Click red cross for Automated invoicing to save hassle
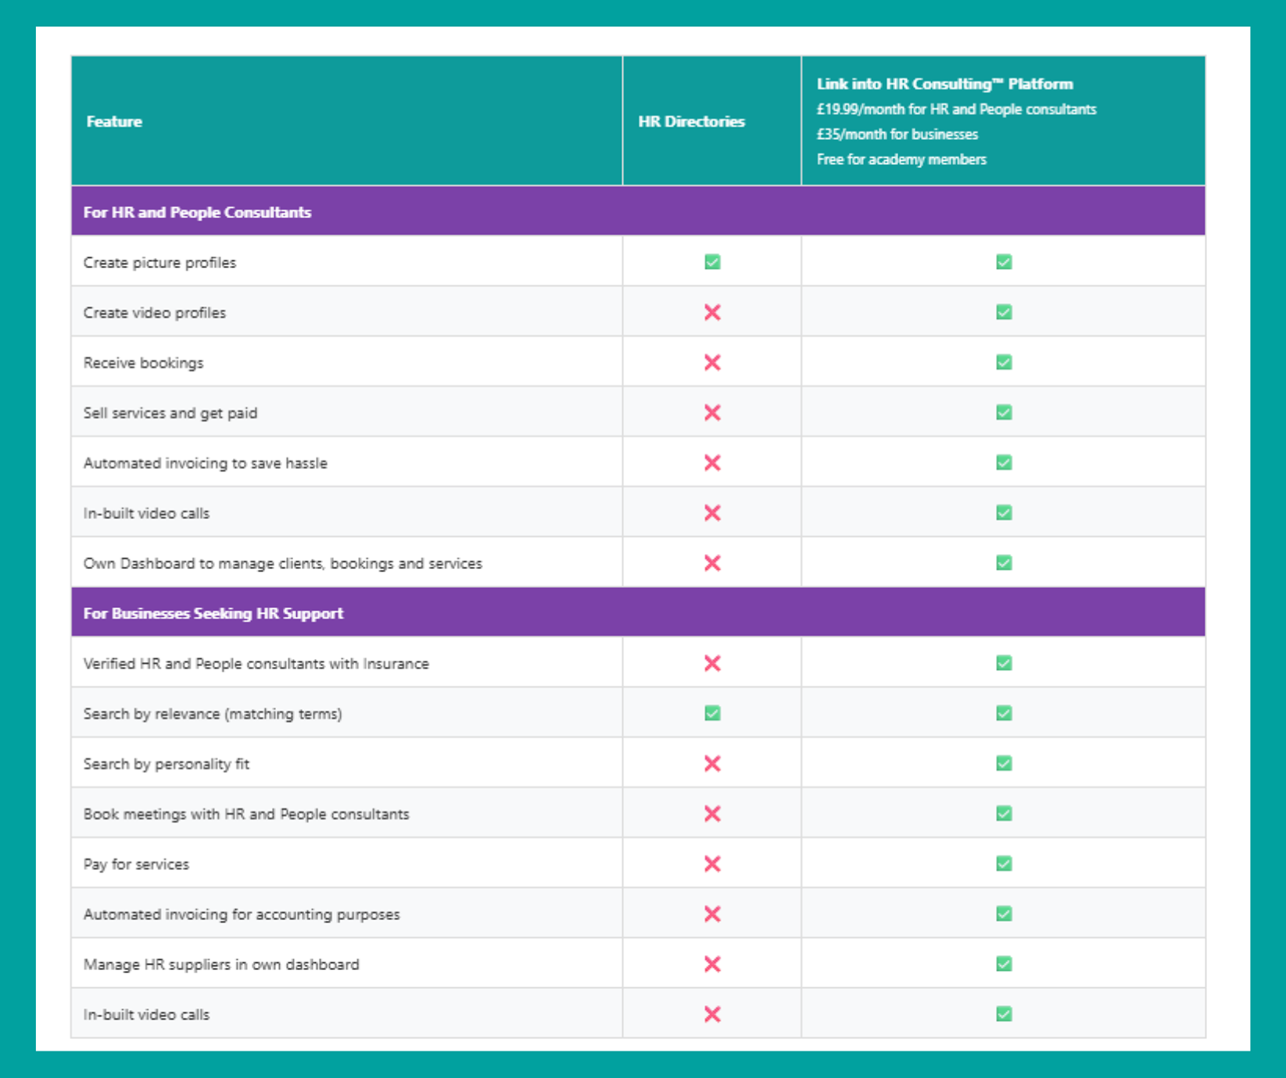This screenshot has height=1078, width=1286. pyautogui.click(x=712, y=463)
